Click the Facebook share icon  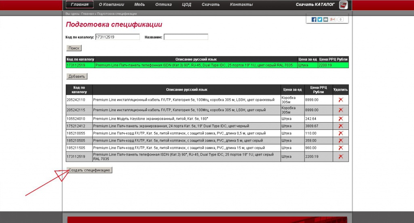(314, 19)
